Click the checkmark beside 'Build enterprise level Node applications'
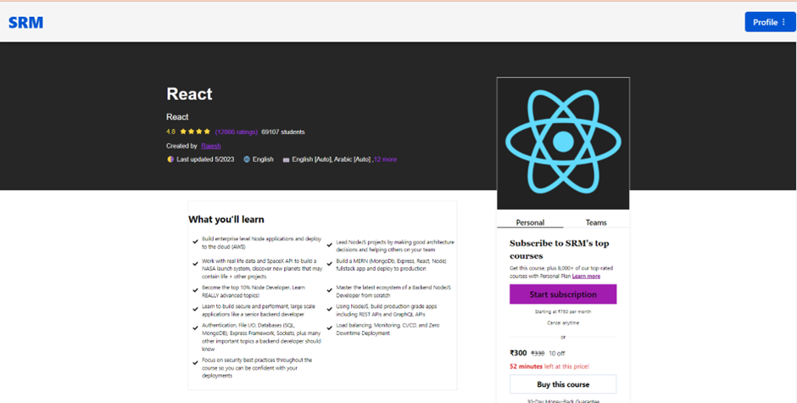797x403 pixels. [195, 242]
